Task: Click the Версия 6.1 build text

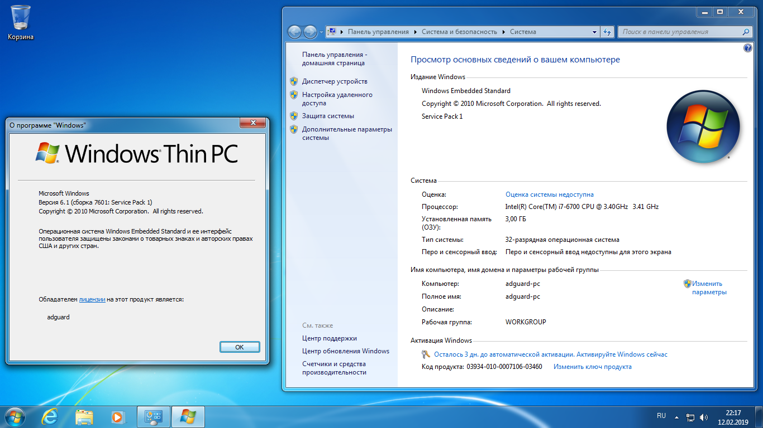Action: click(x=95, y=202)
